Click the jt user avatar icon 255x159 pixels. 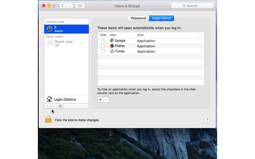click(x=50, y=29)
